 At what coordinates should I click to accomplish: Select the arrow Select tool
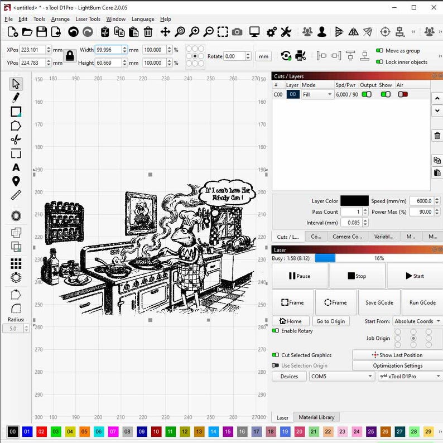(x=16, y=84)
